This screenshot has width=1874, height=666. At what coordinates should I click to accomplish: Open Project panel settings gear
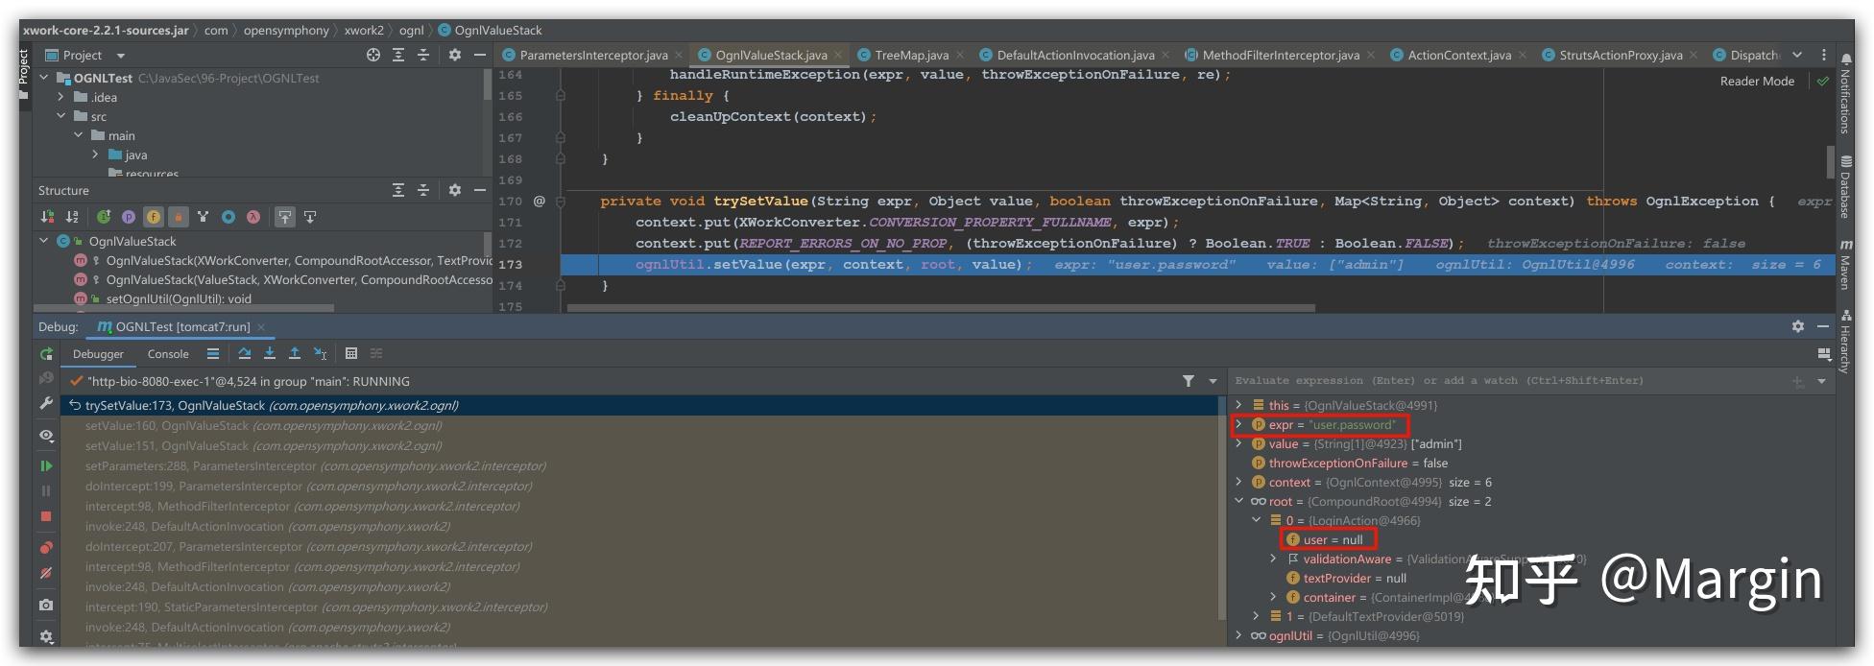pos(455,56)
